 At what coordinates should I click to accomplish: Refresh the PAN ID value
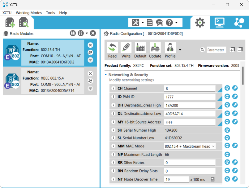tap(227, 96)
